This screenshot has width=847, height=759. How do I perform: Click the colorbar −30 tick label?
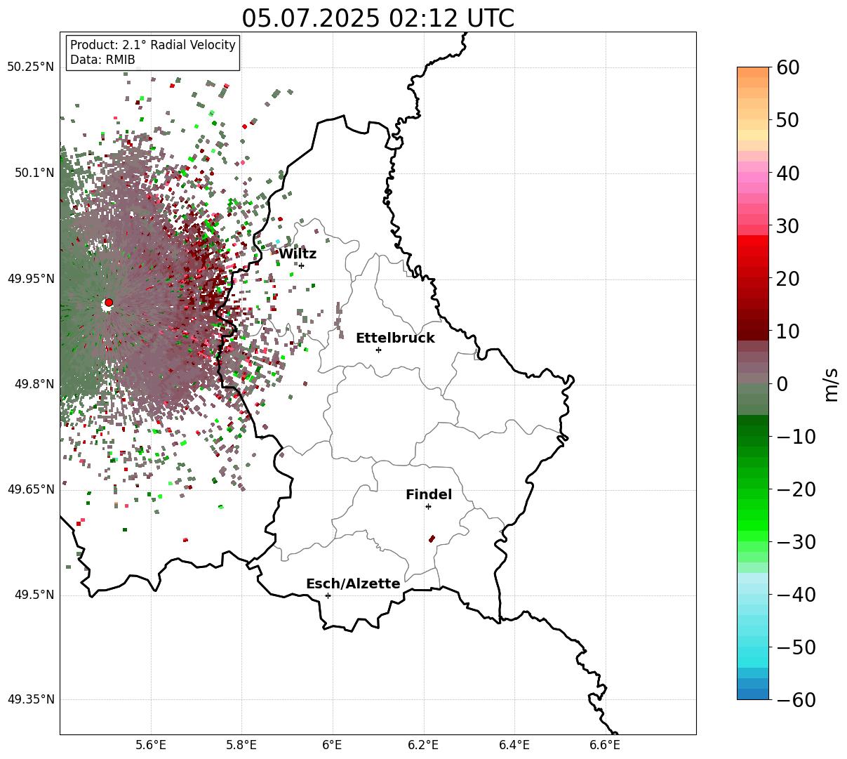(796, 542)
